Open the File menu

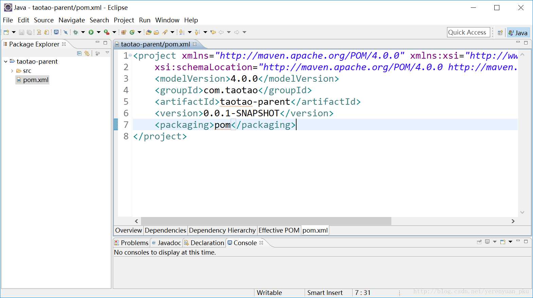point(8,20)
